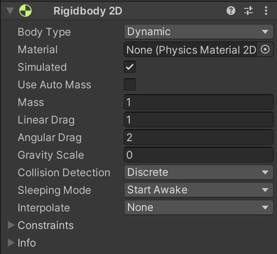
Task: Open the Body Type dropdown
Action: click(x=199, y=32)
